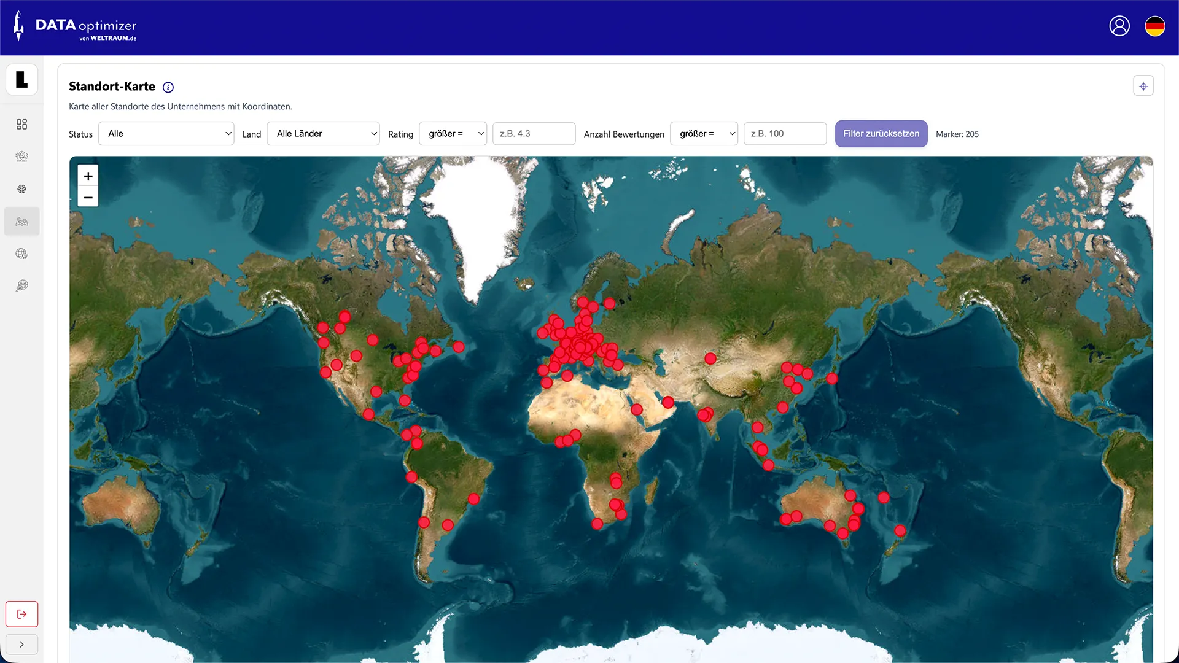Open the dashboard grid icon in sidebar

21,125
